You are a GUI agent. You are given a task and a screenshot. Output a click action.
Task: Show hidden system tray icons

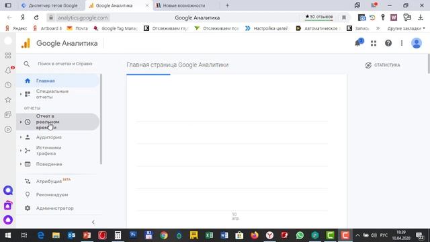click(357, 235)
